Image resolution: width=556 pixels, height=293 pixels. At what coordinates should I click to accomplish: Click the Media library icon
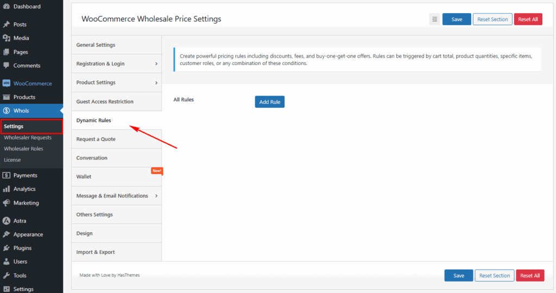pos(7,38)
